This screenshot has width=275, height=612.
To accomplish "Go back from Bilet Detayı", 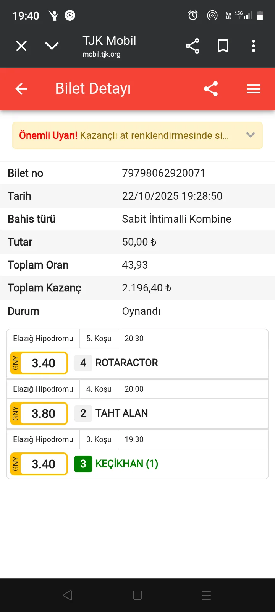I will 21,89.
